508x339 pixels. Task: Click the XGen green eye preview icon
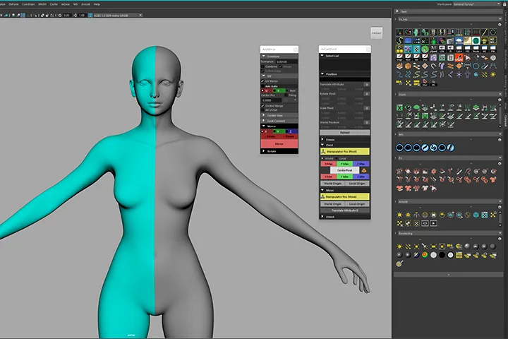tap(408, 107)
